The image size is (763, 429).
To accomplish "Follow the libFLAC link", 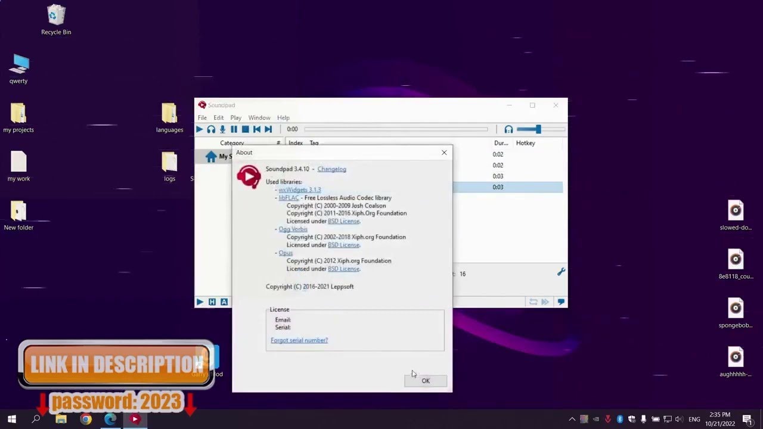I will (289, 198).
